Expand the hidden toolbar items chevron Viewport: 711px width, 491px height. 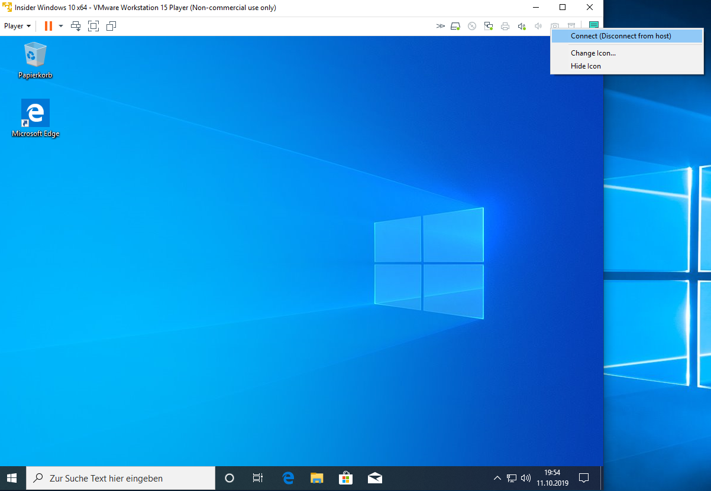[x=440, y=26]
